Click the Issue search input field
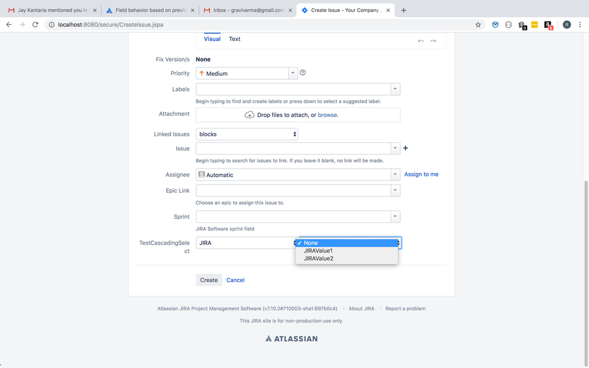589x368 pixels. pyautogui.click(x=293, y=149)
